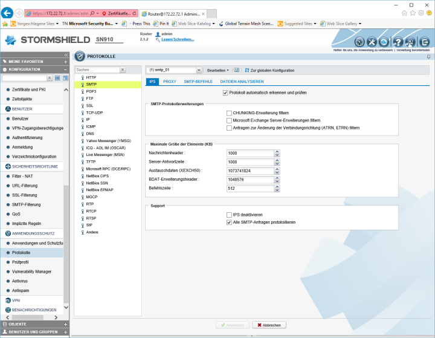Increase the Befehlszeile value with up arrow
The image size is (435, 338).
tap(277, 186)
